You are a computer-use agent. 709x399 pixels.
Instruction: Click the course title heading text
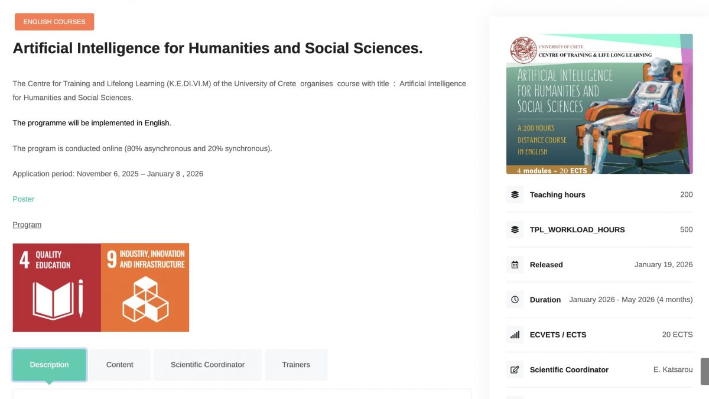click(217, 48)
